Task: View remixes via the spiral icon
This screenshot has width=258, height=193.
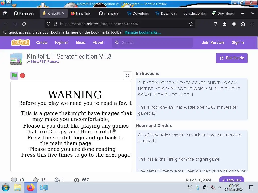Action: [x=57, y=180]
